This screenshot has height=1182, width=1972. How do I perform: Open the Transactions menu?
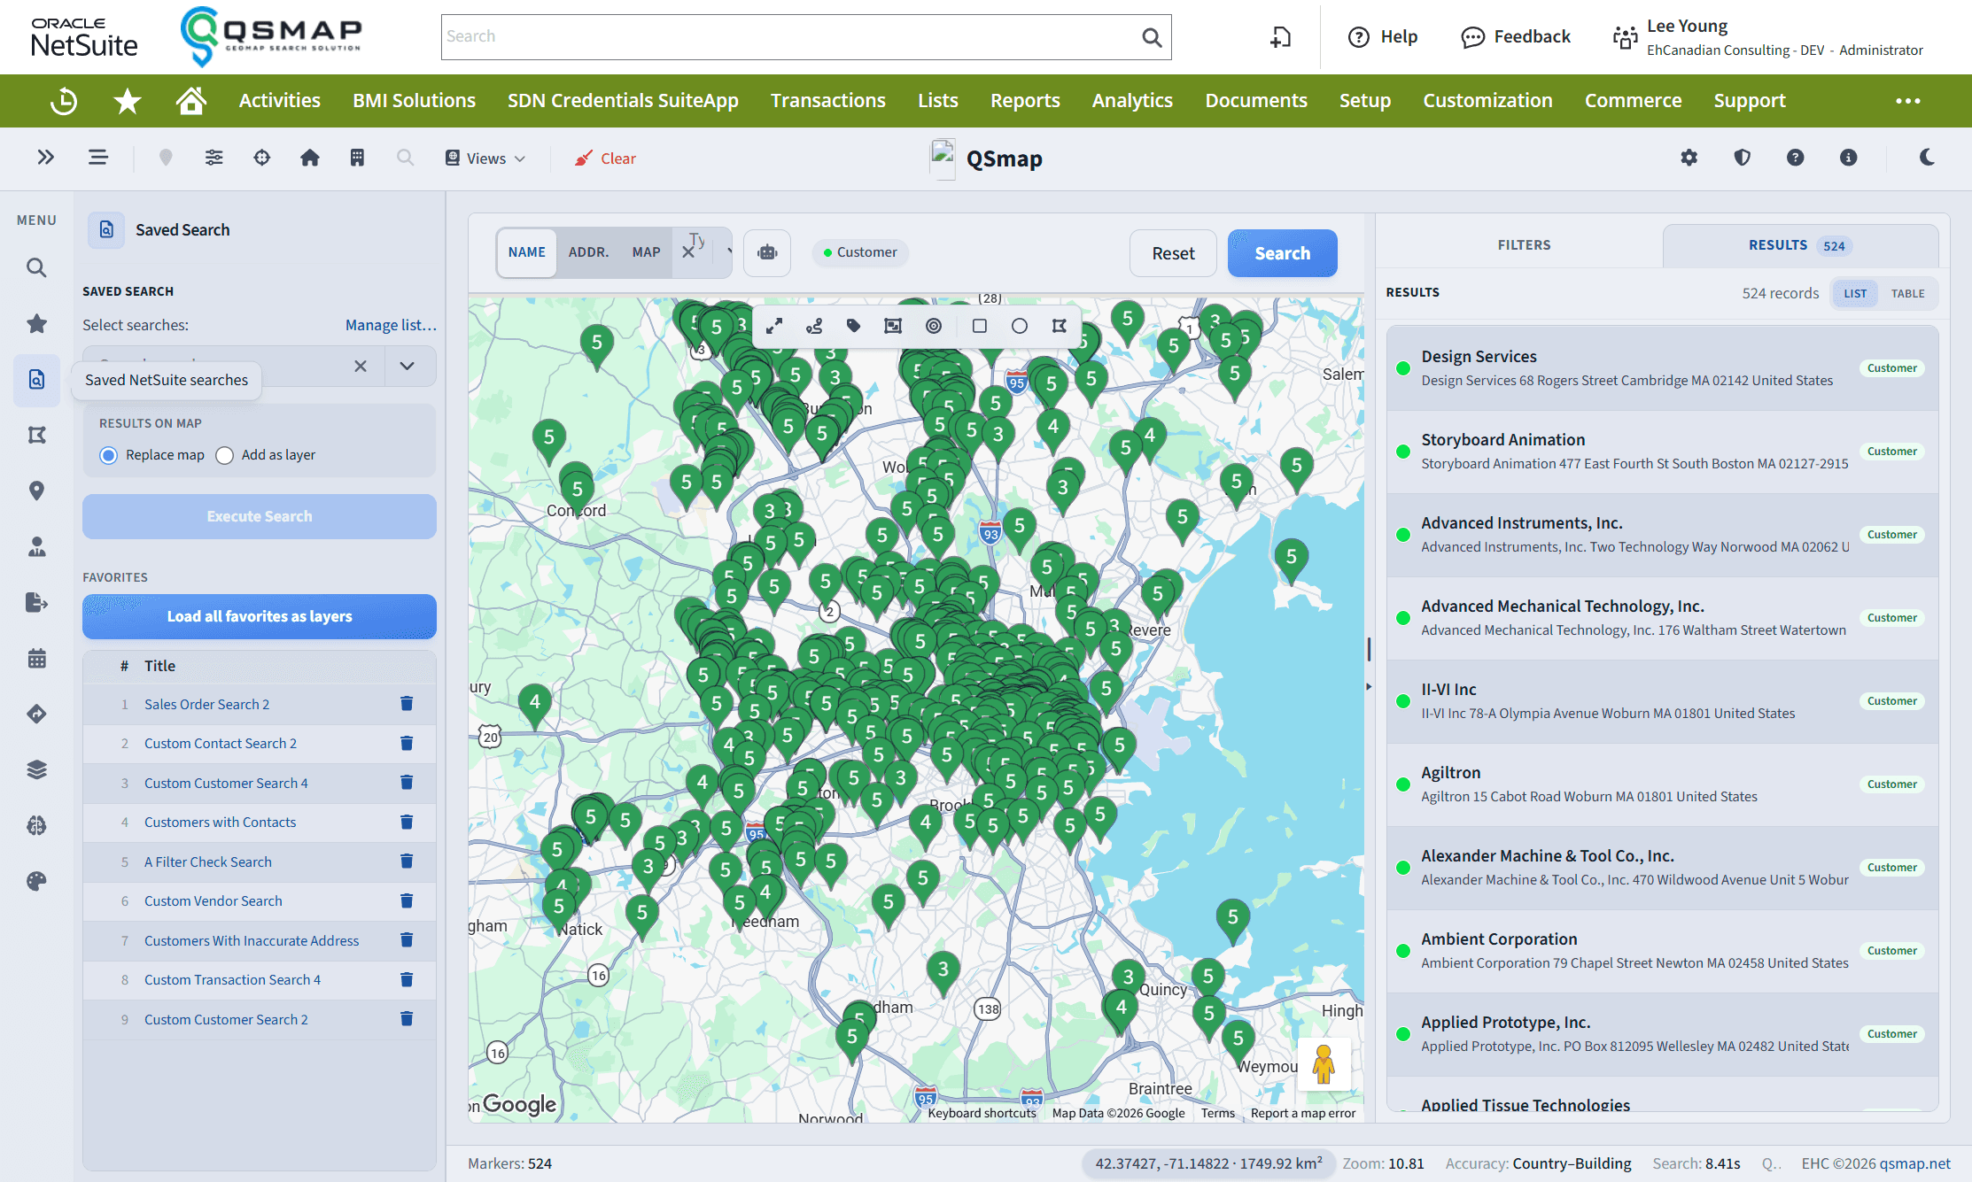[828, 101]
